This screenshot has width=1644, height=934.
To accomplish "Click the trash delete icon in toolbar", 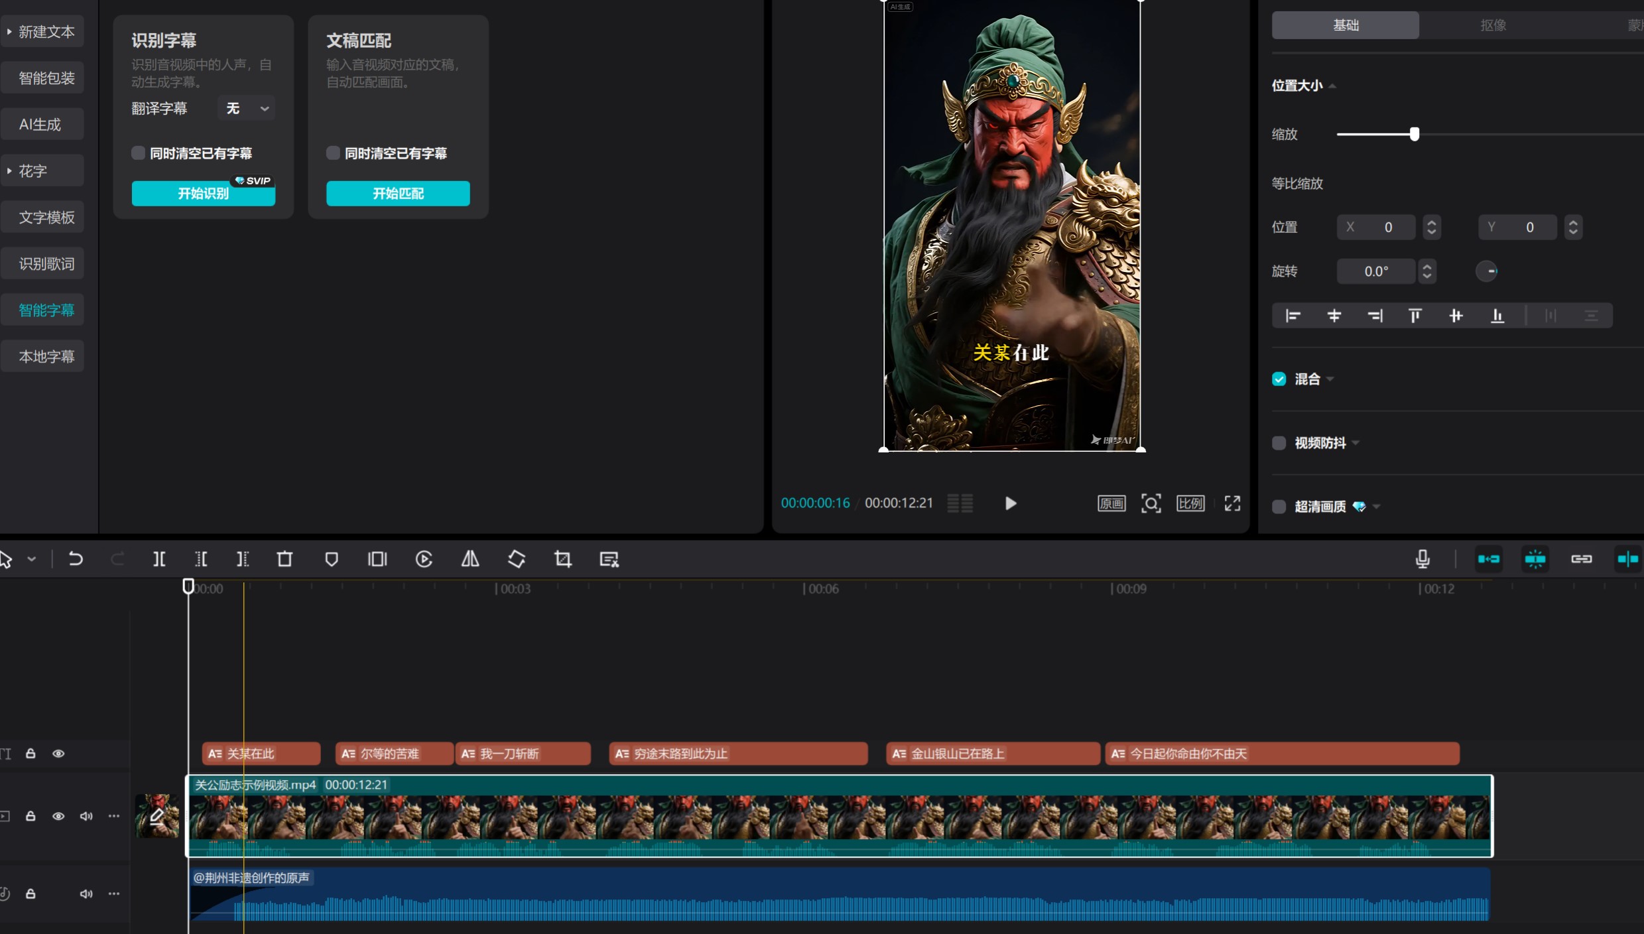I will tap(285, 559).
